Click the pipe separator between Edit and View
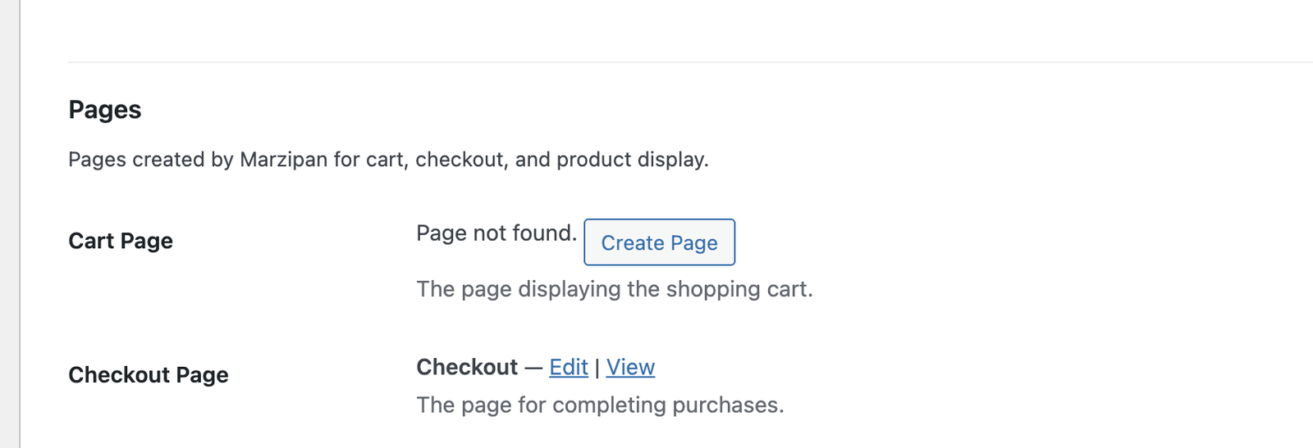Image resolution: width=1313 pixels, height=448 pixels. pos(597,368)
